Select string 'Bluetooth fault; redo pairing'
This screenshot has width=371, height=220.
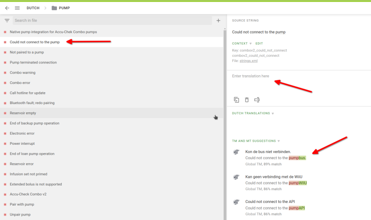[32, 103]
